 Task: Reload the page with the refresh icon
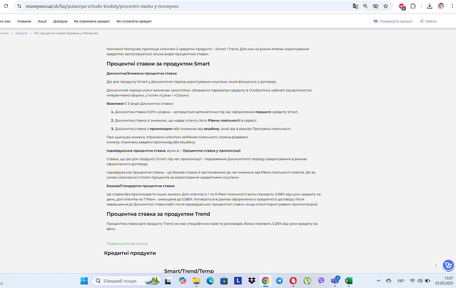click(x=6, y=6)
